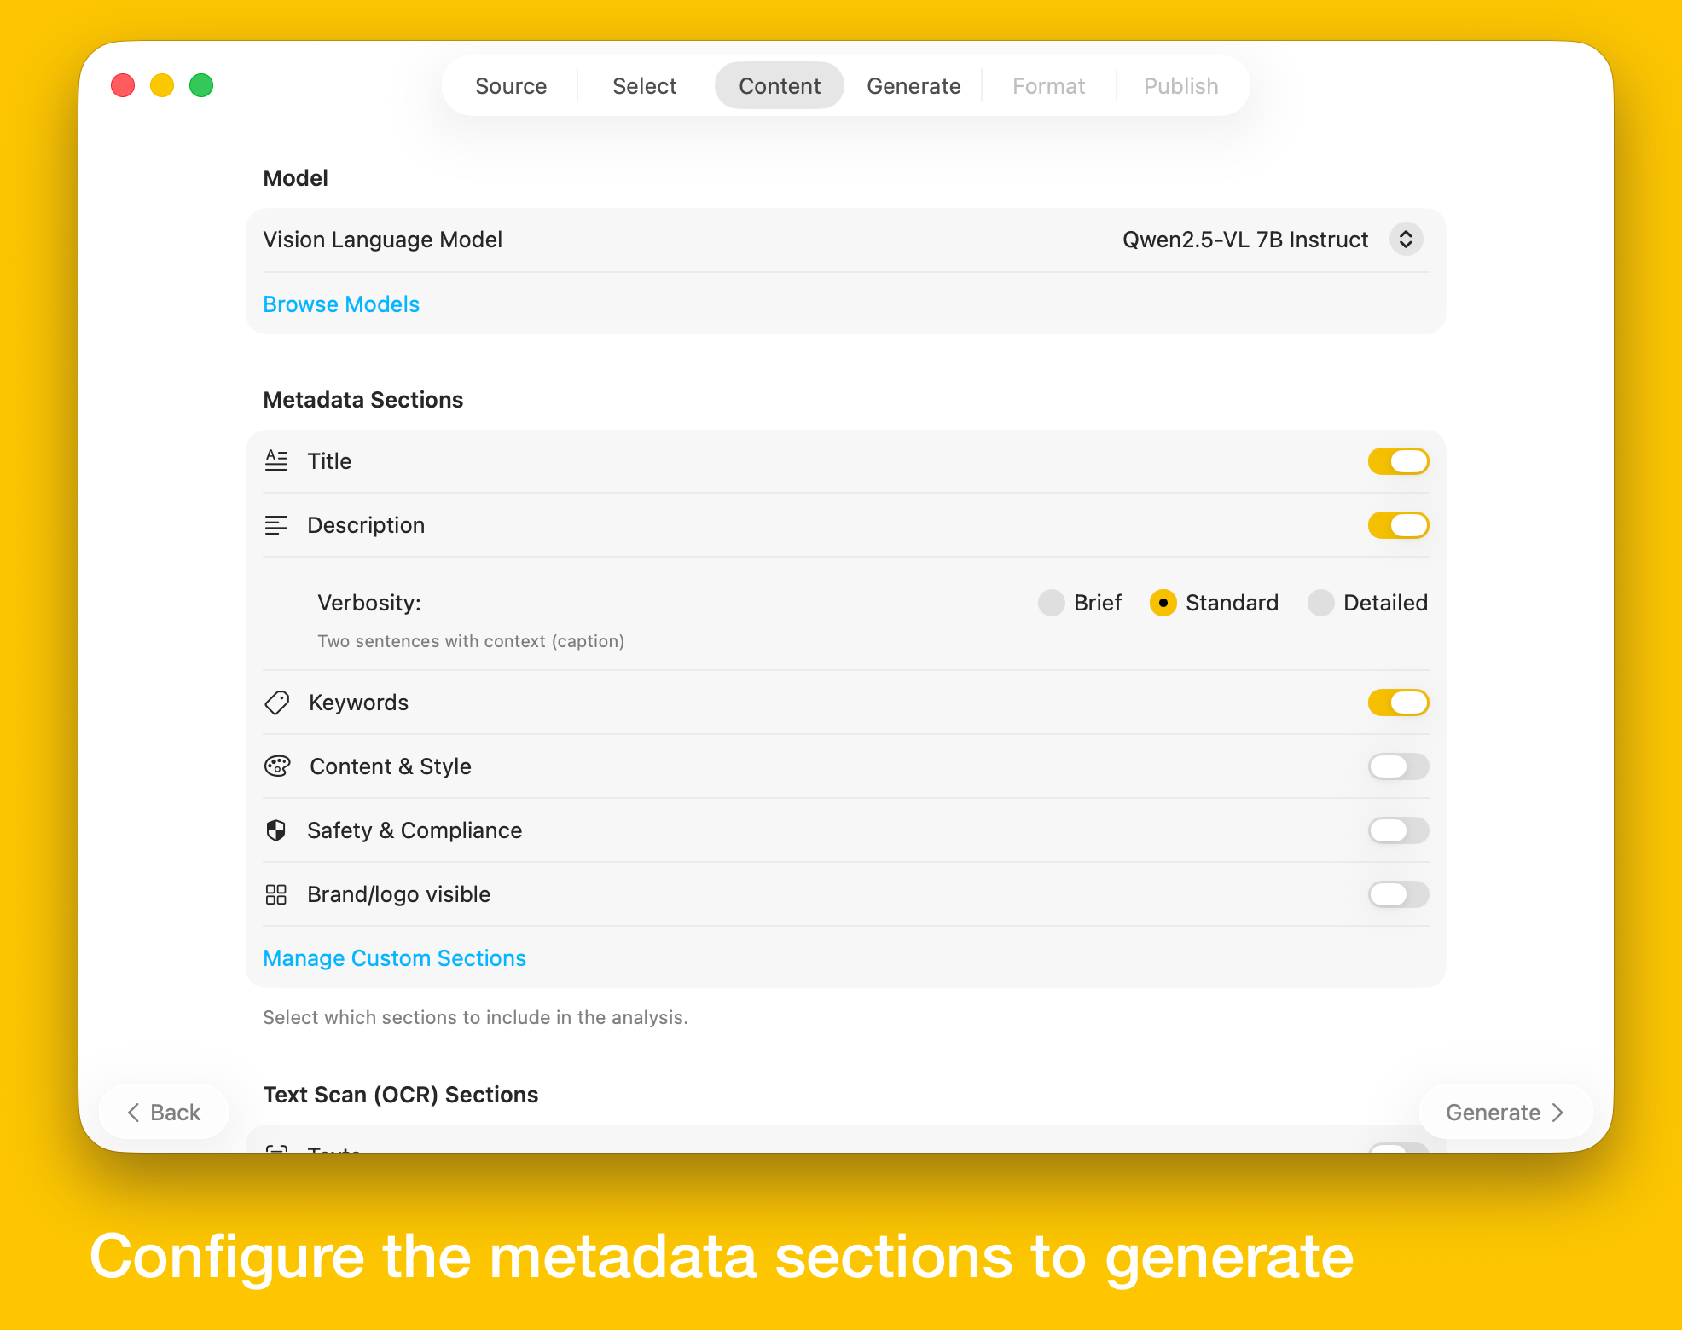
Task: Click the Text Scan OCR section icon
Action: tap(276, 1151)
